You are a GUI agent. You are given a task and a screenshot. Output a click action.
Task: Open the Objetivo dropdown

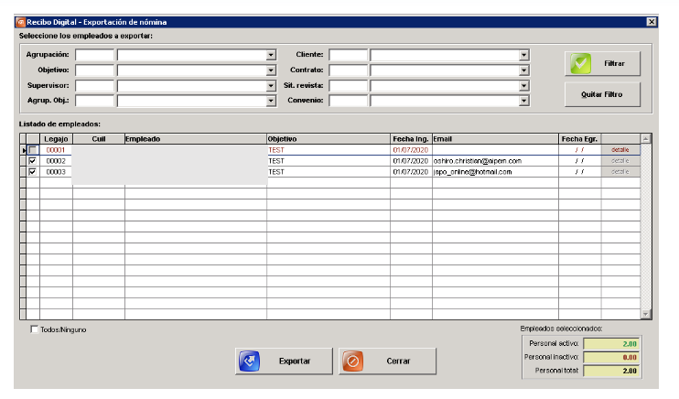point(271,70)
